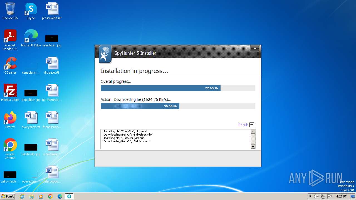Click Show desktop button at taskbar end
Viewport: 356px width, 200px height.
(353, 196)
